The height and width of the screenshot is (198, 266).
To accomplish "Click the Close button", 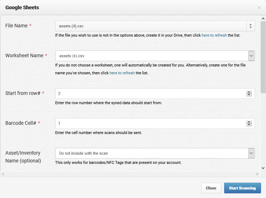I will [211, 188].
